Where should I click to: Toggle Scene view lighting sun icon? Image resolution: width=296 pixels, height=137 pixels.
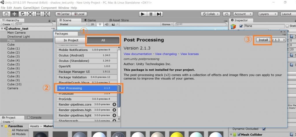[x=100, y=24]
